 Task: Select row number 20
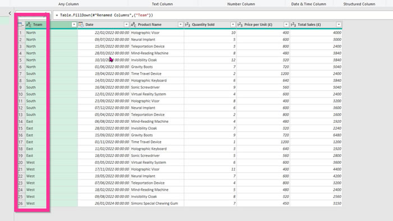coord(21,163)
